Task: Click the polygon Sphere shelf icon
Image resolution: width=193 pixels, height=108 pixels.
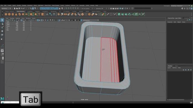Action: point(6,14)
